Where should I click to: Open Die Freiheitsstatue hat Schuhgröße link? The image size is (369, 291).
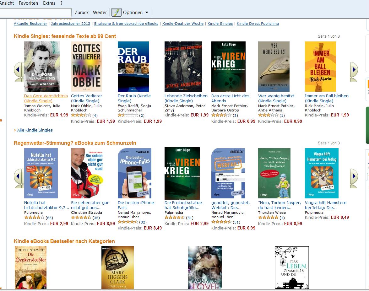coord(183,205)
